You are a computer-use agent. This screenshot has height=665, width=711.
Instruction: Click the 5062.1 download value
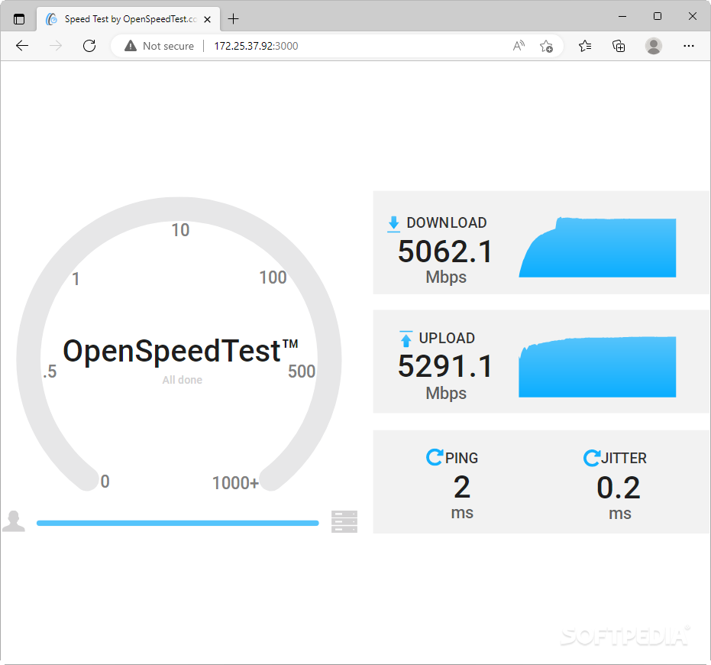coord(444,251)
